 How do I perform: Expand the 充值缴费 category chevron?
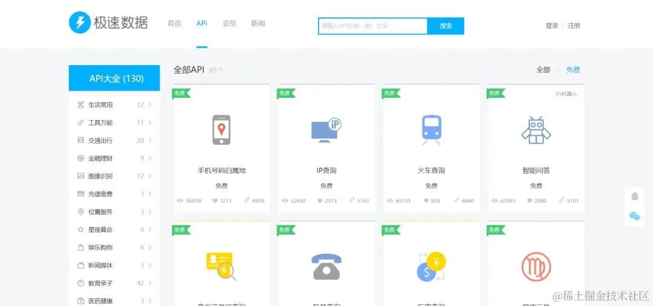[x=150, y=194]
